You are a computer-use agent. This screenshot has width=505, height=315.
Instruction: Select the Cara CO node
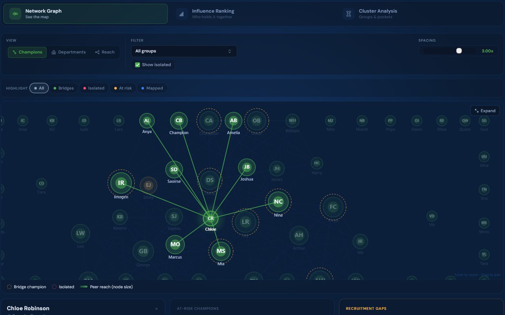[41, 183]
